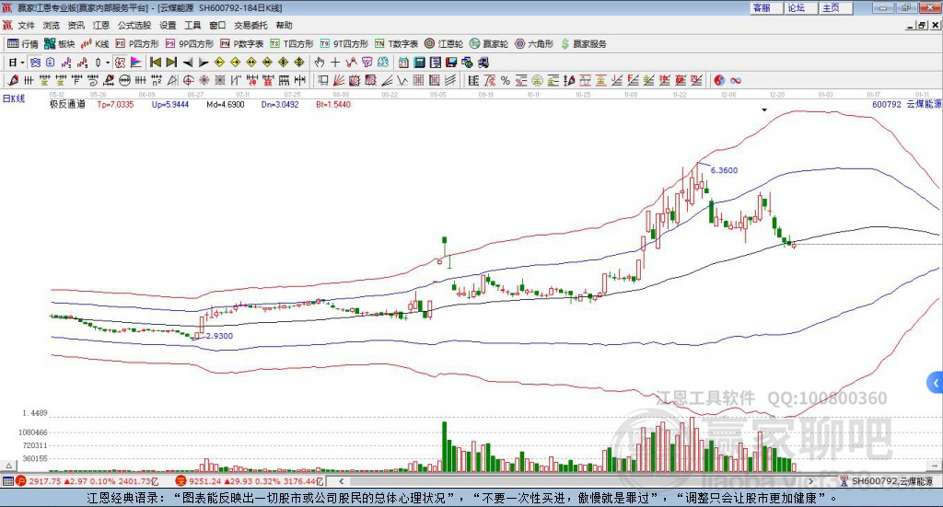Select the hand pan tool

coord(319,63)
